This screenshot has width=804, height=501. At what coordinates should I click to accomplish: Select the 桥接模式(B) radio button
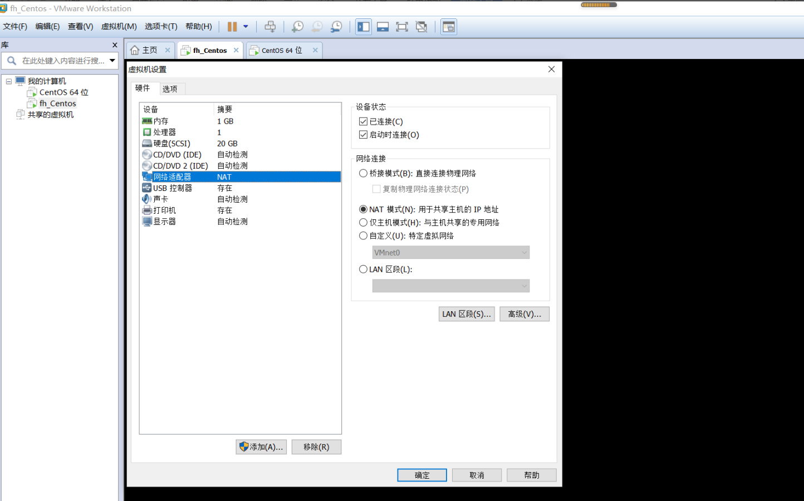tap(364, 174)
